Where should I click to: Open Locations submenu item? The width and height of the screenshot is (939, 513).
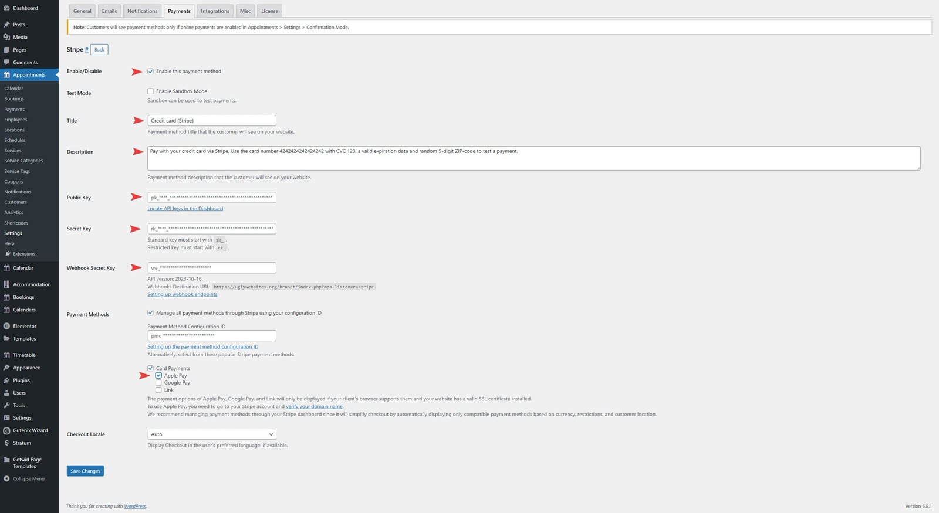(15, 130)
